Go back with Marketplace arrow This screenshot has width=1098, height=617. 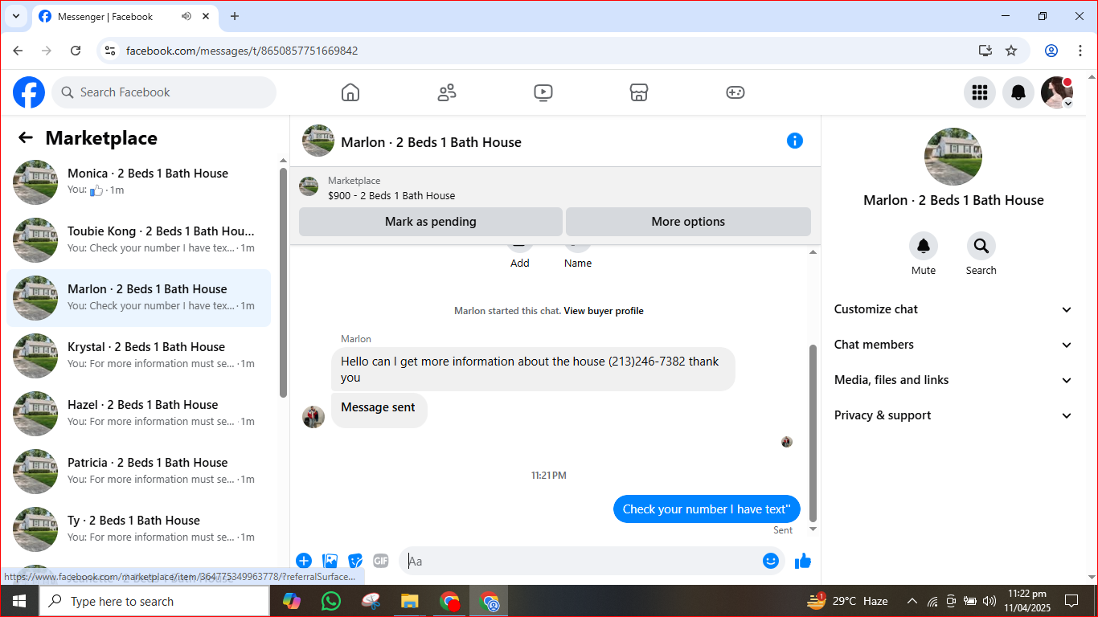[x=26, y=138]
